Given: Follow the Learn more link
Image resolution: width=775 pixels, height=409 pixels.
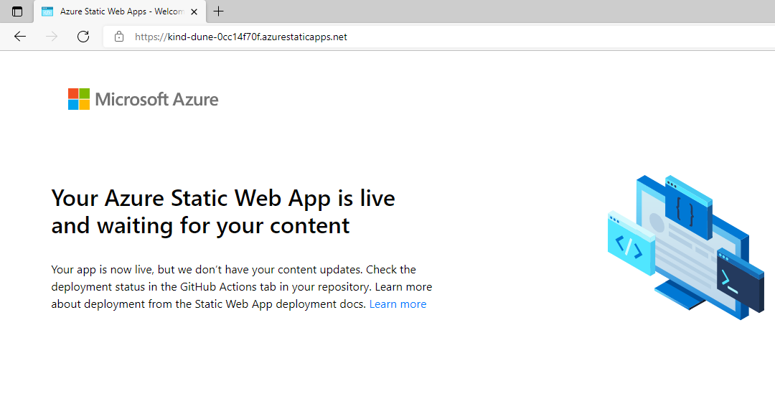Looking at the screenshot, I should click(398, 304).
